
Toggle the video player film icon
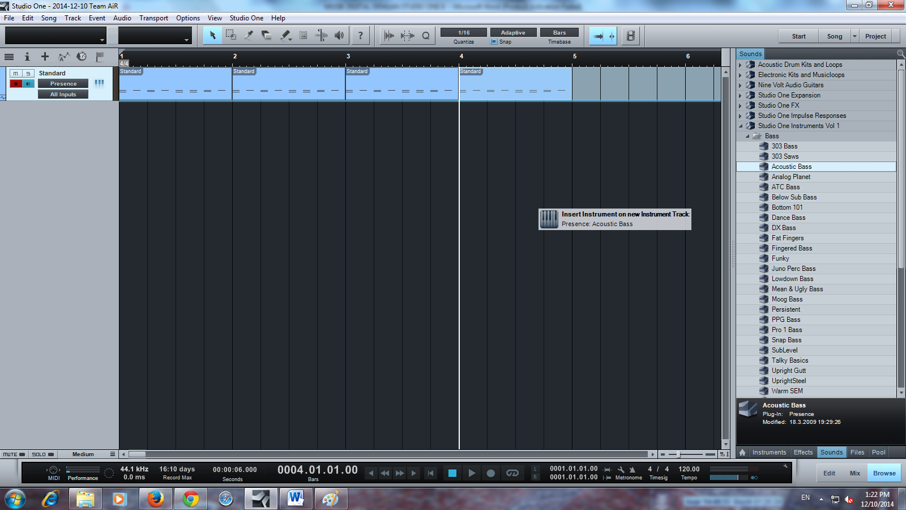pos(630,36)
